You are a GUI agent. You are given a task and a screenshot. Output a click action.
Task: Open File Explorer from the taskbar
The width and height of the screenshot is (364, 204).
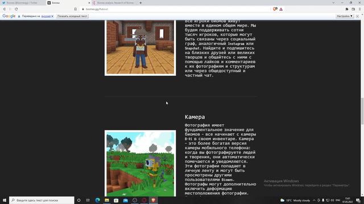coord(107,200)
